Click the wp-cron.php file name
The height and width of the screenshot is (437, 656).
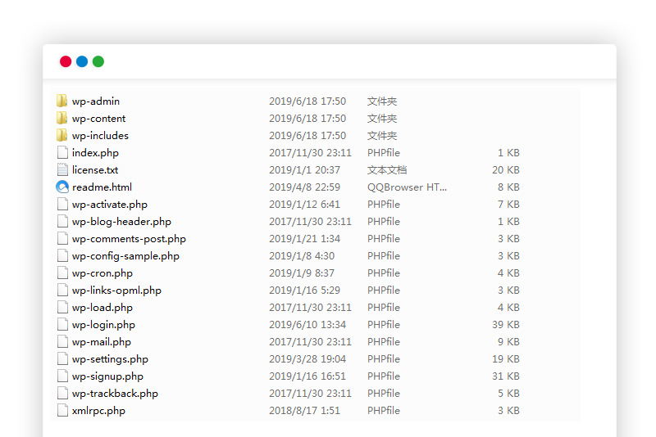click(x=102, y=273)
